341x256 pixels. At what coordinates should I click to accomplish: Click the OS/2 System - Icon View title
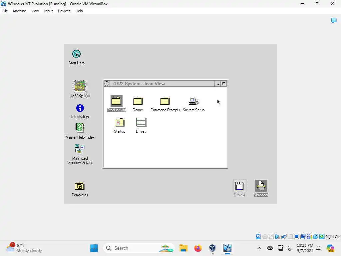[x=139, y=84]
